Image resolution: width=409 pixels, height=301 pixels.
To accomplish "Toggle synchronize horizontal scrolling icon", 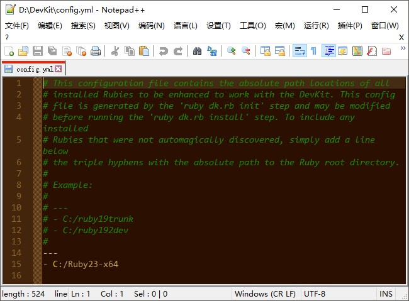I will 280,51.
